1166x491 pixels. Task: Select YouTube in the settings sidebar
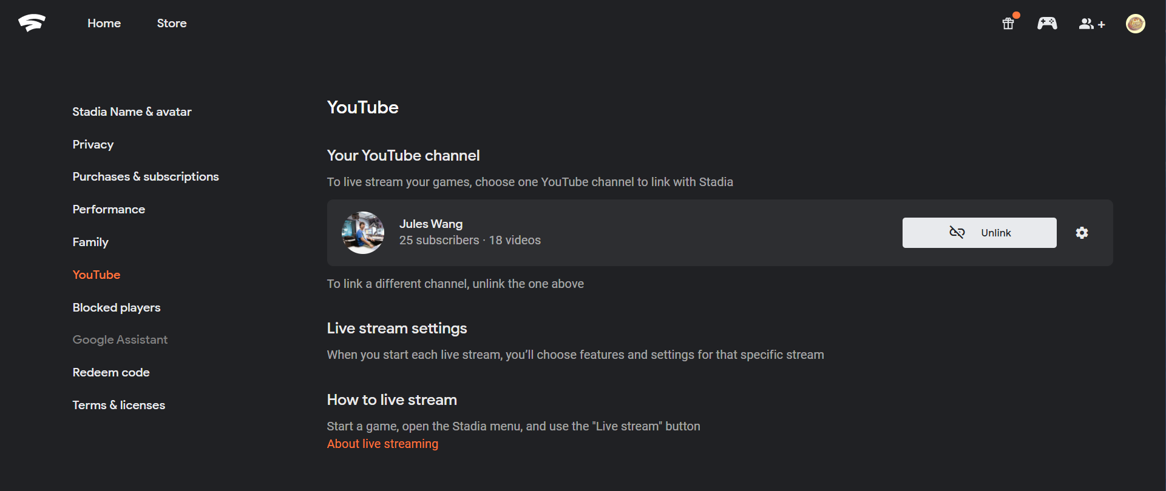click(x=97, y=275)
